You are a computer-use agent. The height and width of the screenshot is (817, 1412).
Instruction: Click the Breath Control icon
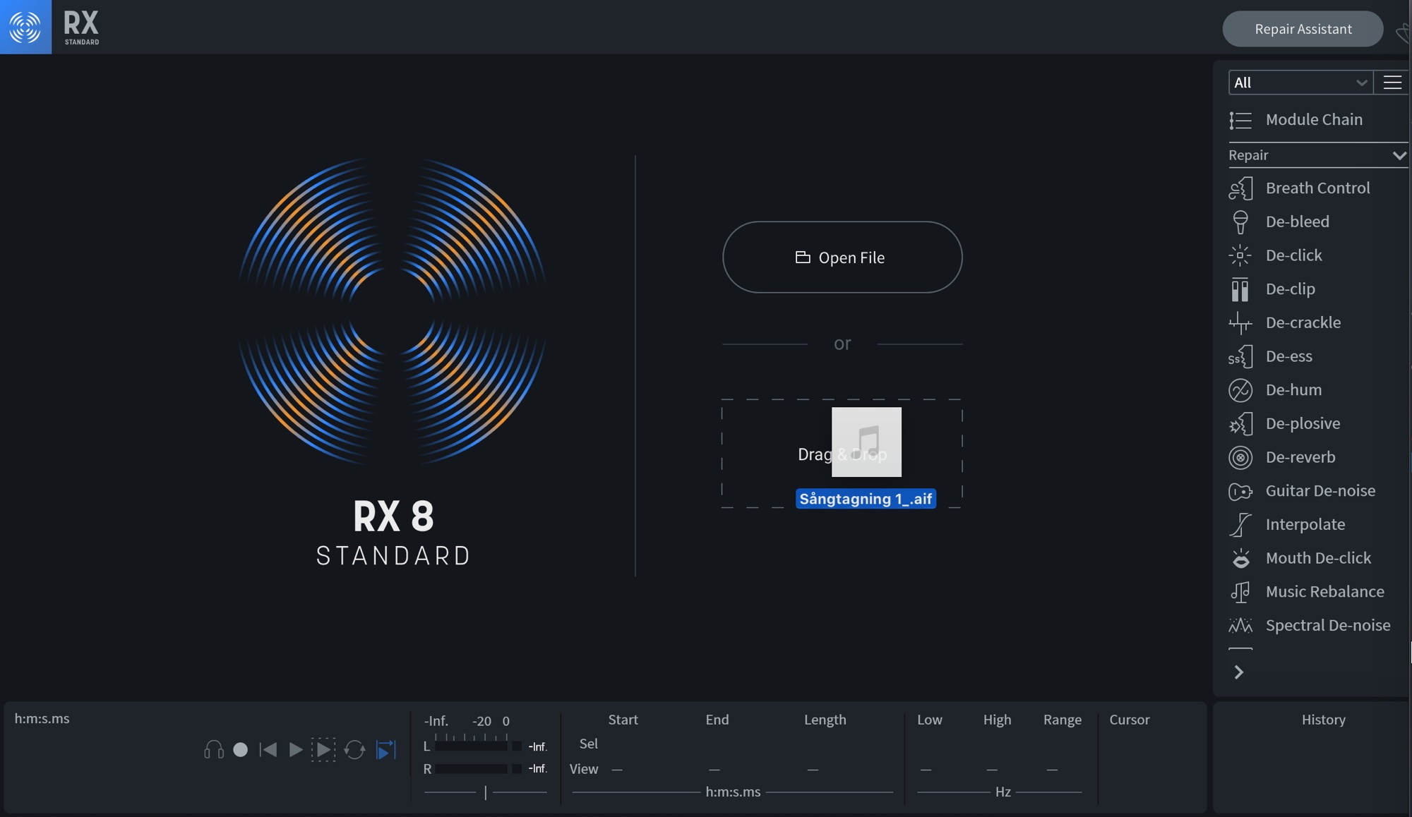click(1240, 188)
